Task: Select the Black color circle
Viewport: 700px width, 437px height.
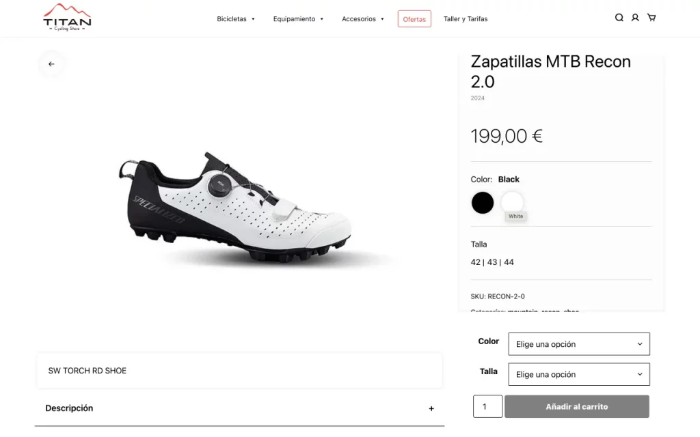Action: (x=483, y=203)
